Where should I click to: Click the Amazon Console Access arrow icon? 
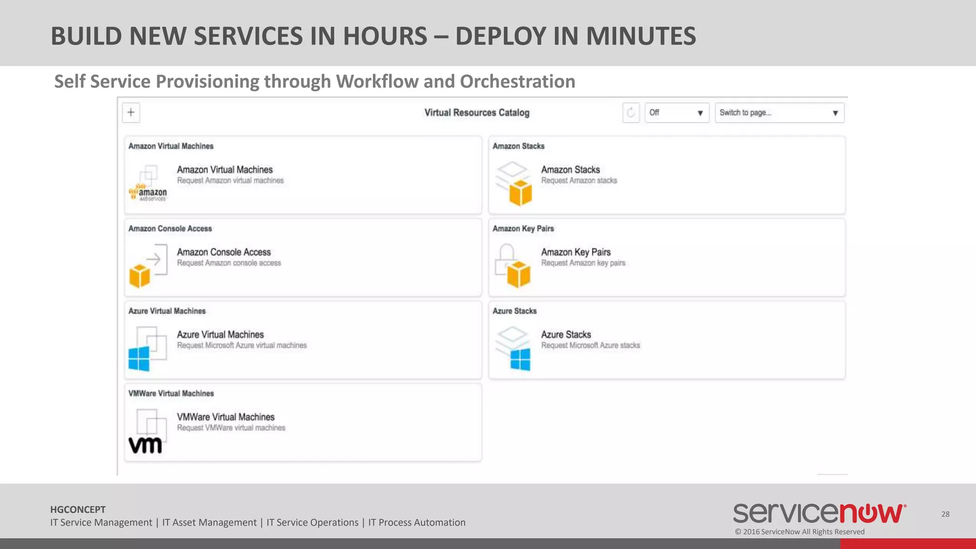click(x=148, y=266)
